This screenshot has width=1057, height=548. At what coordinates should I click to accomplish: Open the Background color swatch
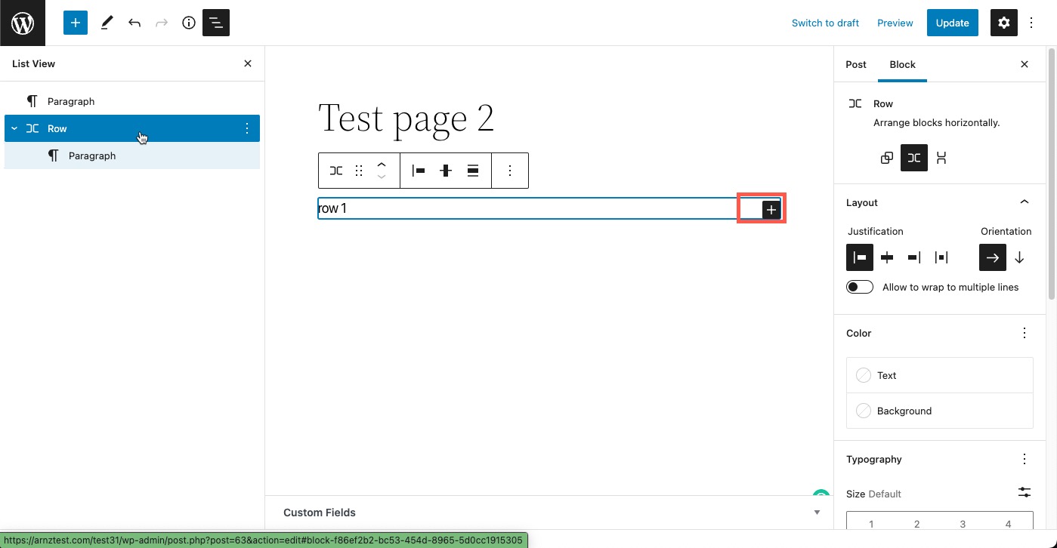(940, 411)
